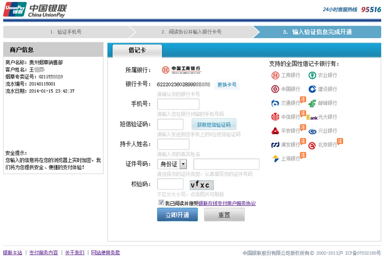Click the 更换卡号 link
This screenshot has height=259, width=384.
pos(227,85)
